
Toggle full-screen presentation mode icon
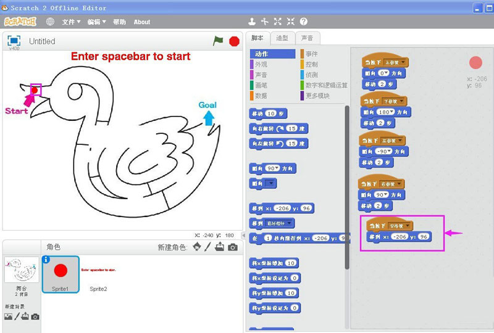pos(14,41)
